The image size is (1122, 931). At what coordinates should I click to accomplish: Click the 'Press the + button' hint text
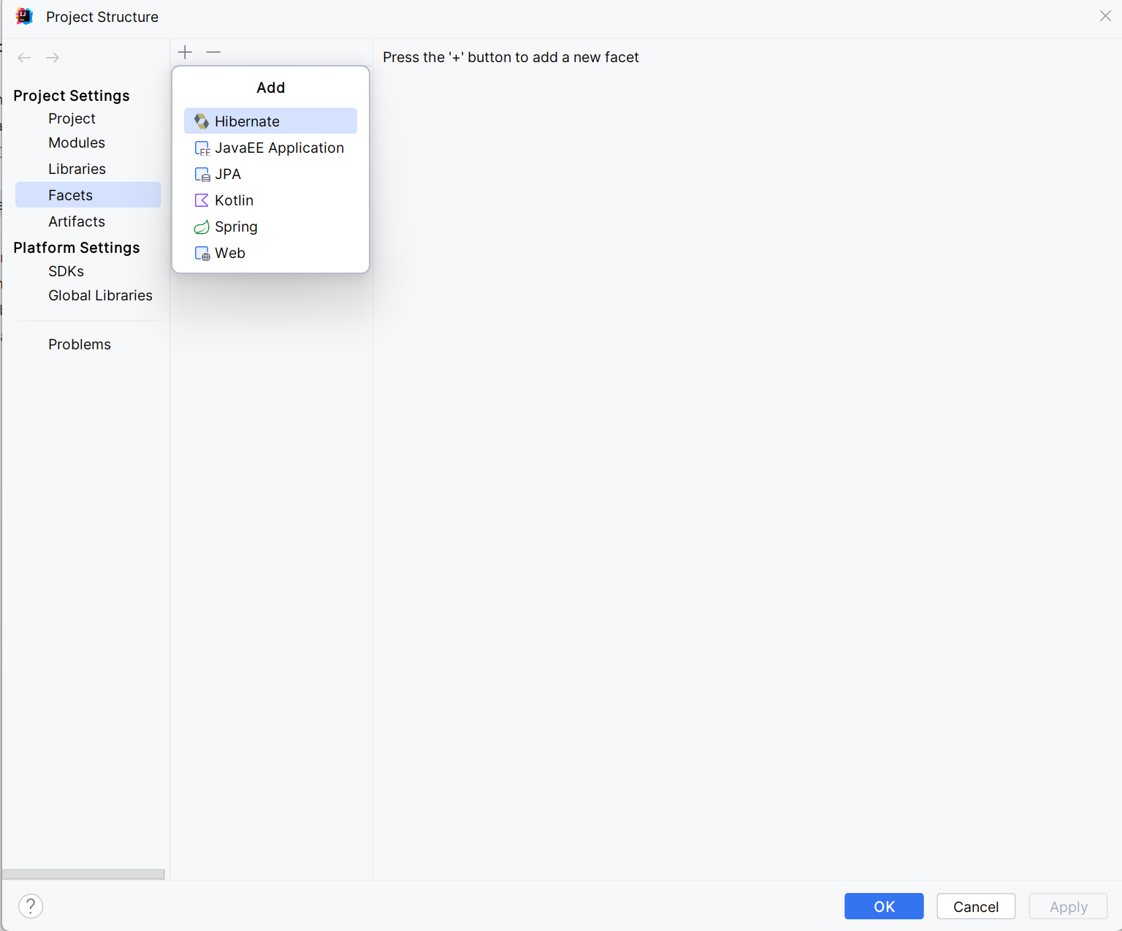(x=511, y=57)
